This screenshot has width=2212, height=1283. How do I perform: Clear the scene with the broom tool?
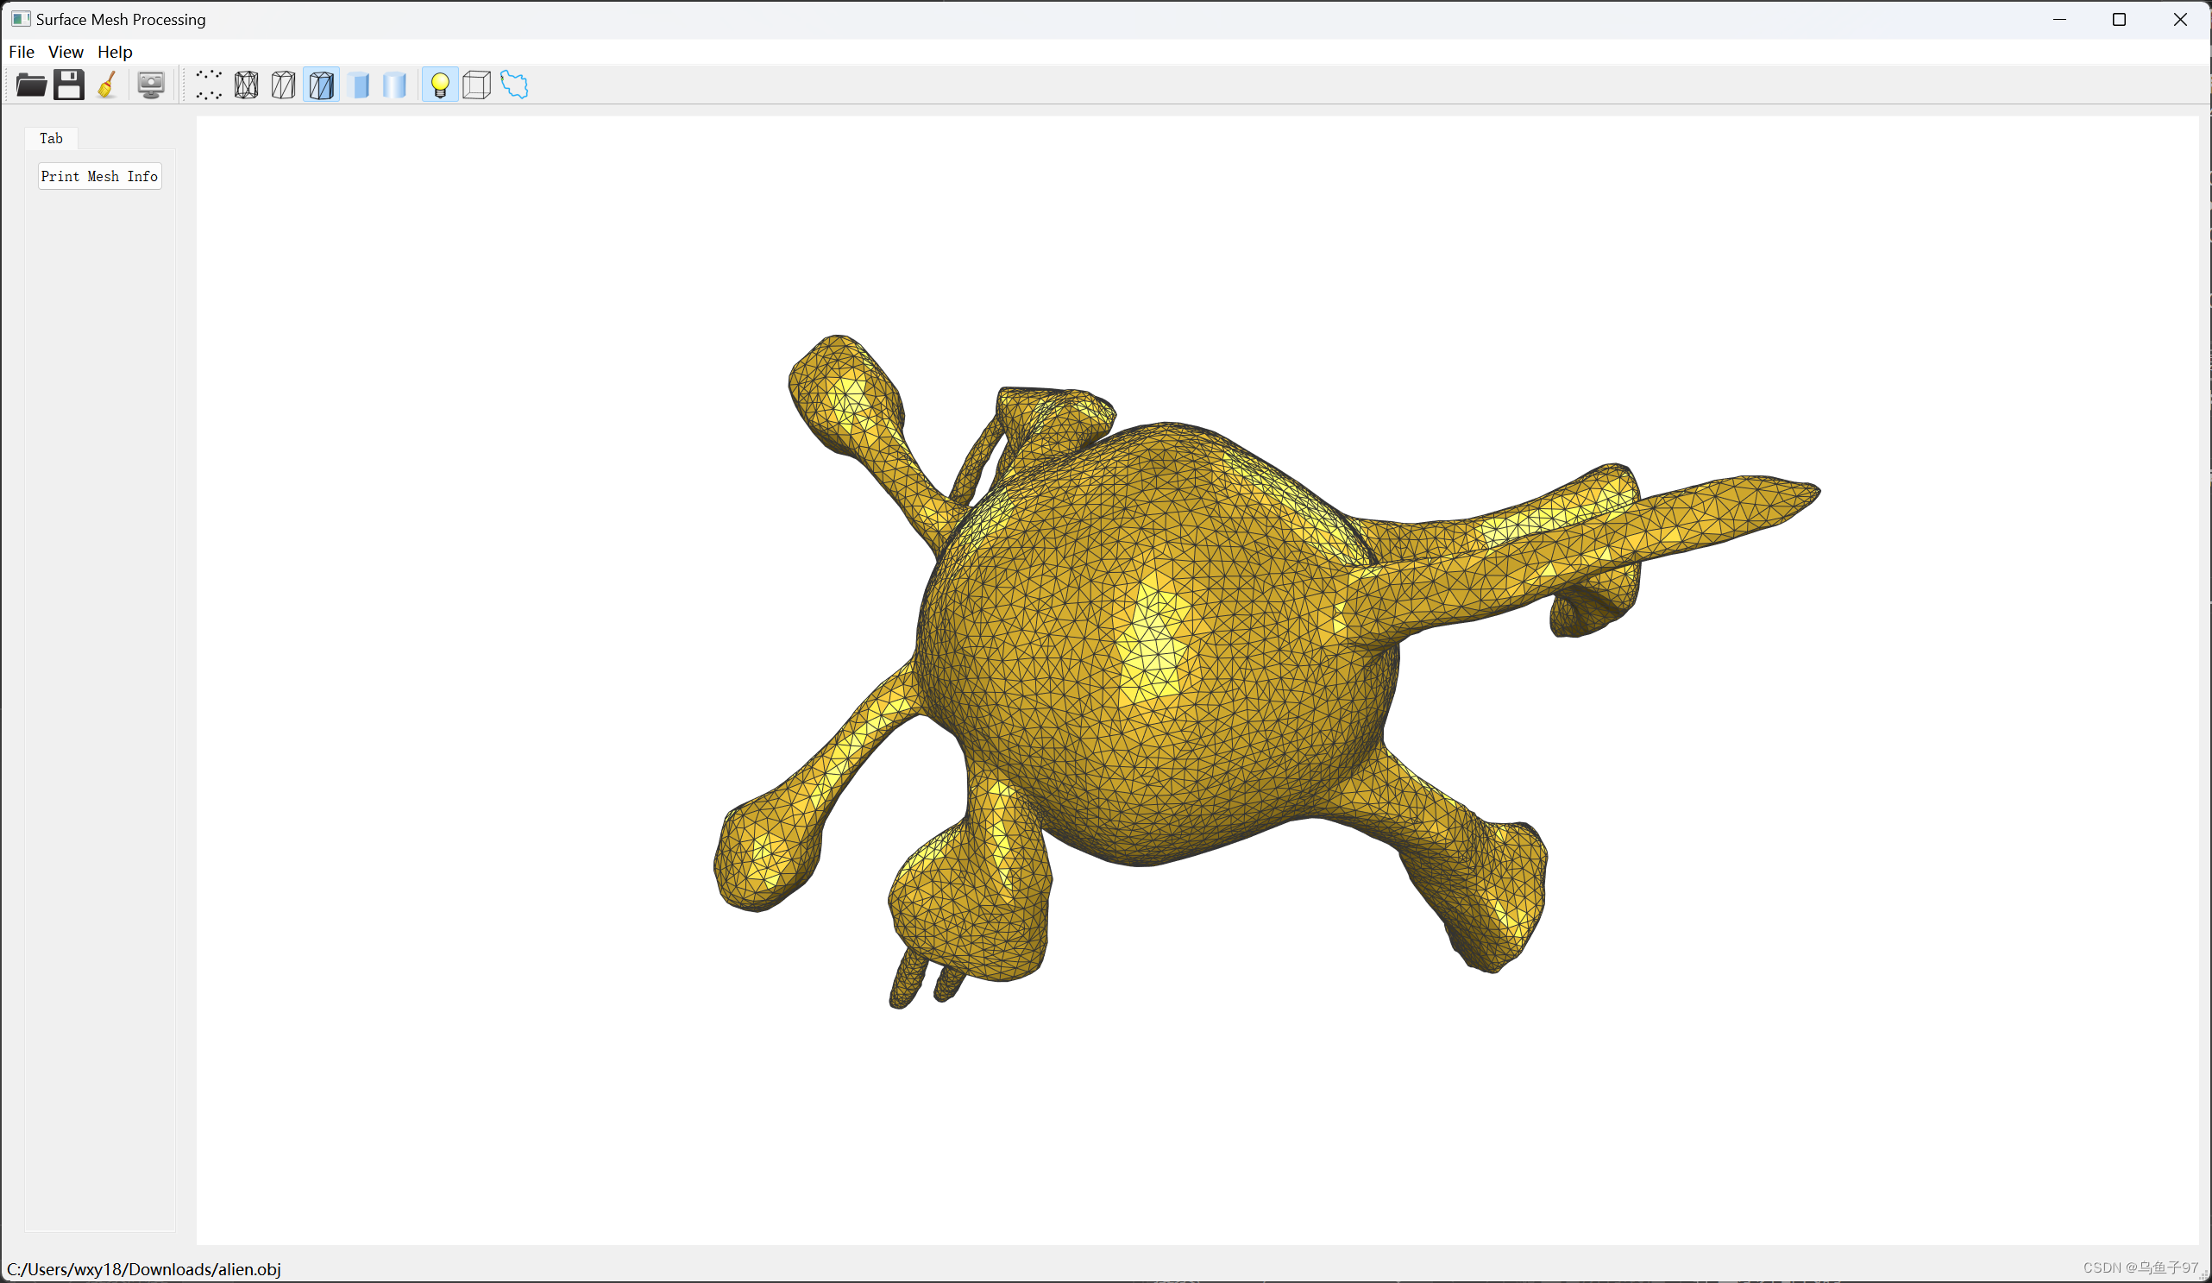coord(106,85)
